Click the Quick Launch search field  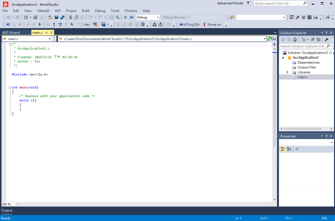pos(281,4)
